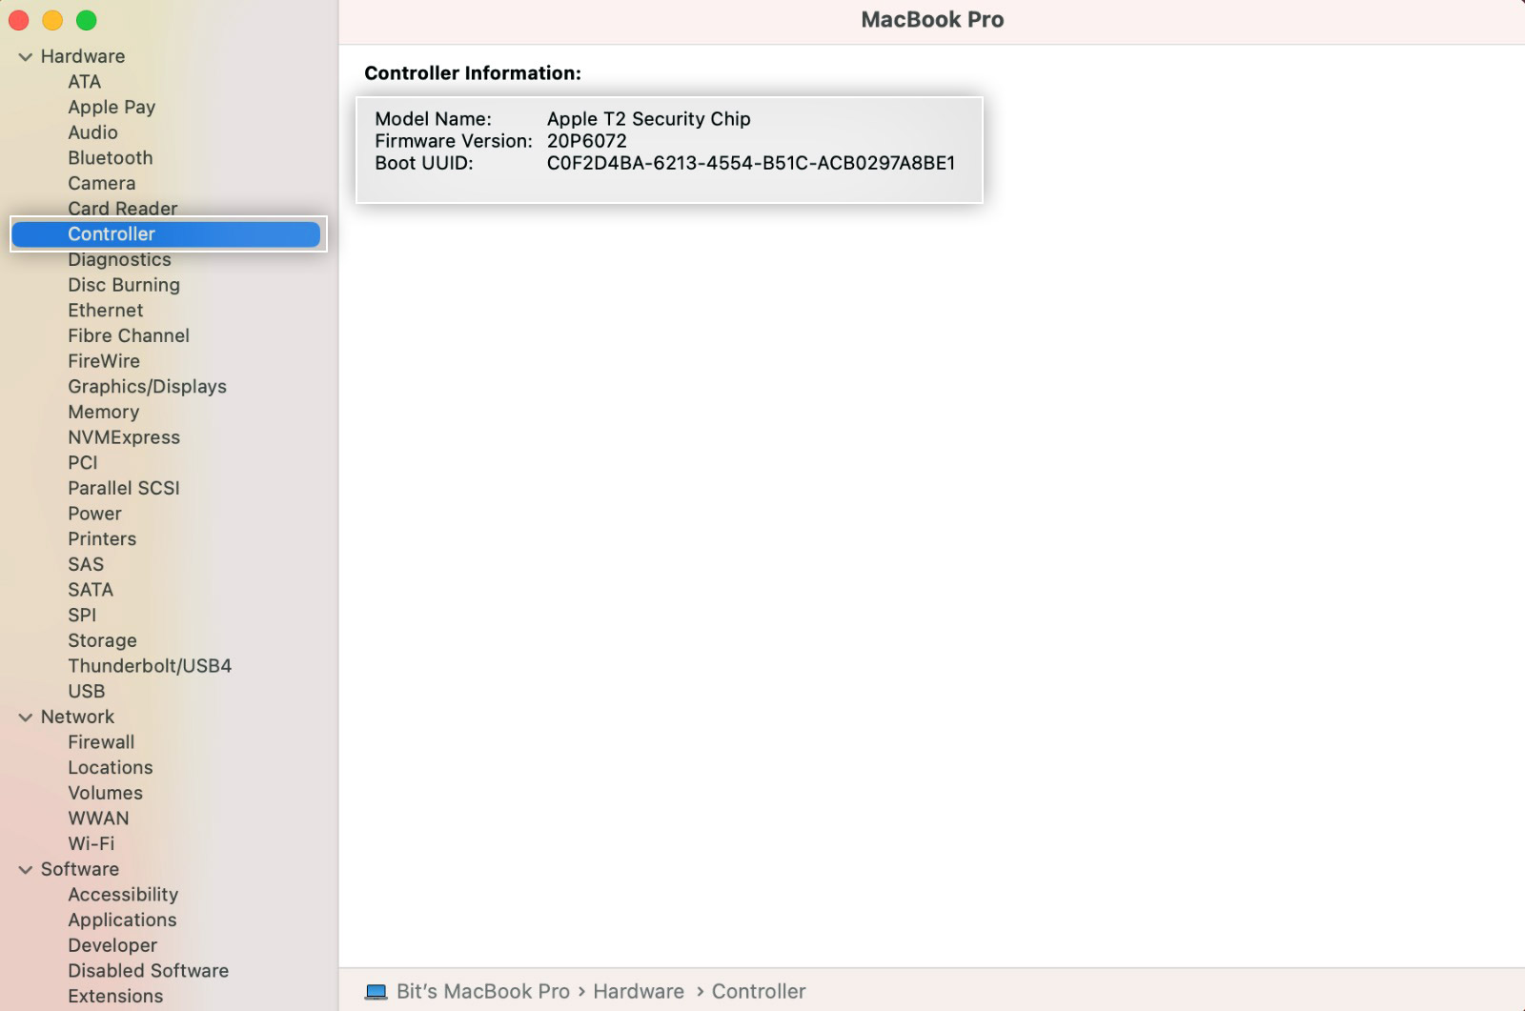Open Card Reader details
The height and width of the screenshot is (1011, 1525).
coord(122,209)
